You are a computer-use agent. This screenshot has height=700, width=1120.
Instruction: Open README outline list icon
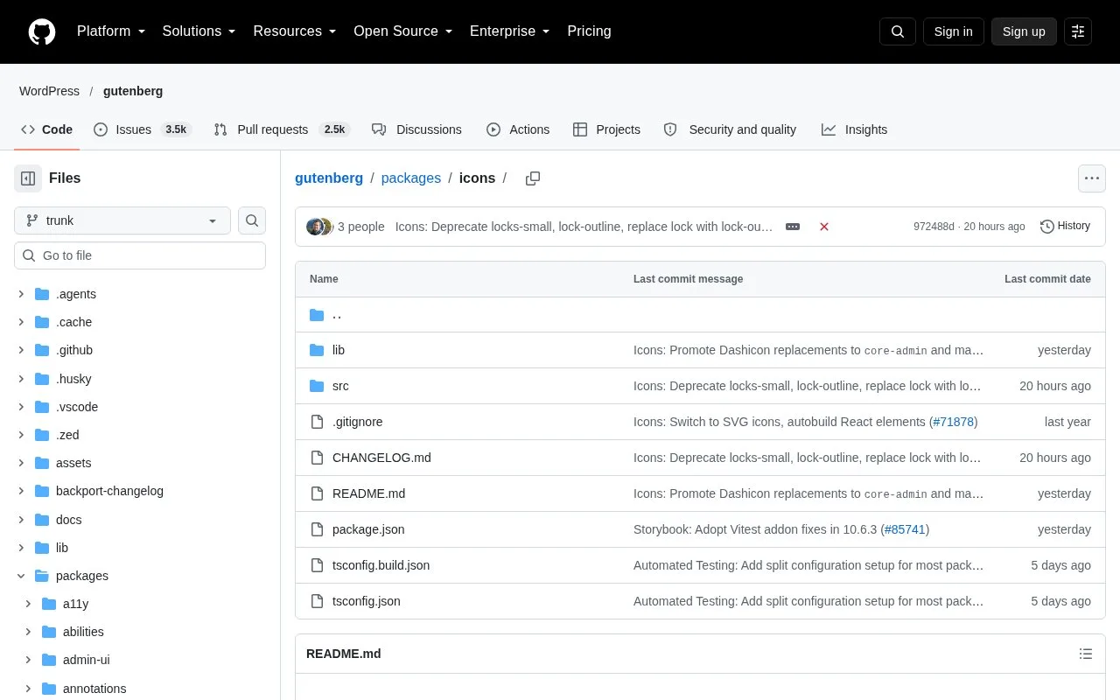point(1086,654)
